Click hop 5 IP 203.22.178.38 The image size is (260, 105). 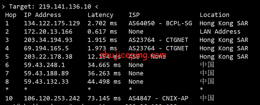pos(48,57)
